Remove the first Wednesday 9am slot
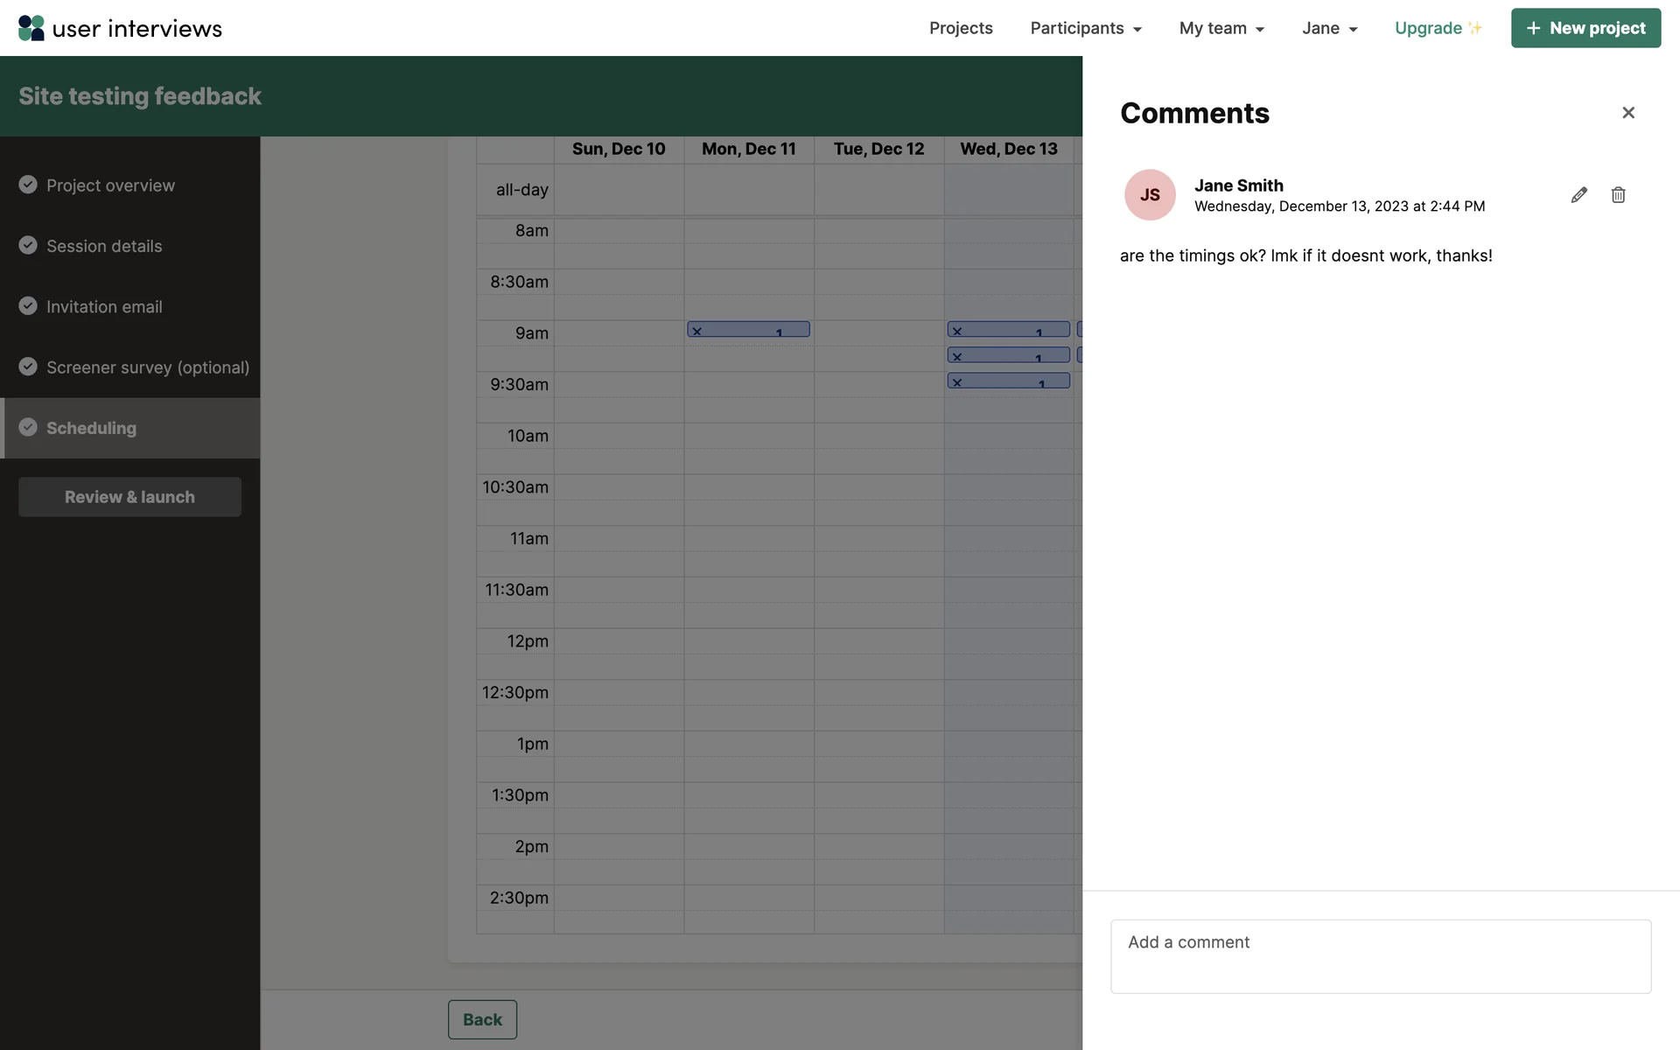 point(957,331)
